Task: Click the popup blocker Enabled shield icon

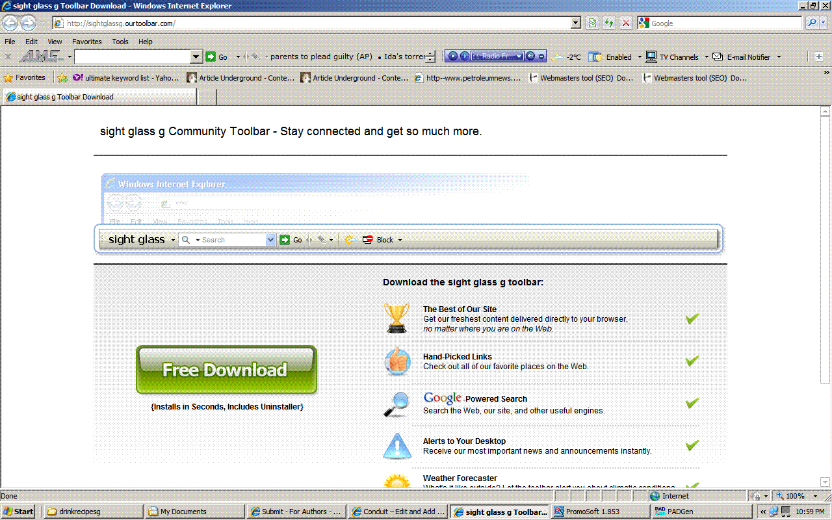Action: 595,57
